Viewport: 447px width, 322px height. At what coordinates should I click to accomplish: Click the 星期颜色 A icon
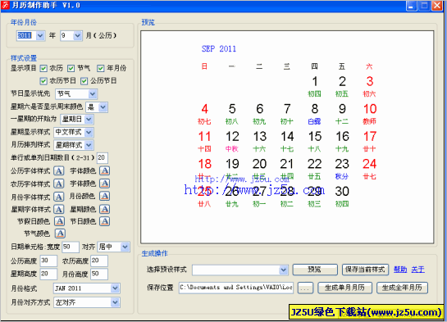(x=105, y=209)
